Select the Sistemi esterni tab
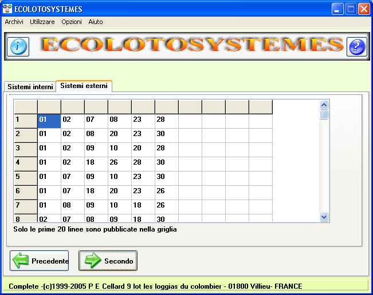373x295 pixels. 84,86
